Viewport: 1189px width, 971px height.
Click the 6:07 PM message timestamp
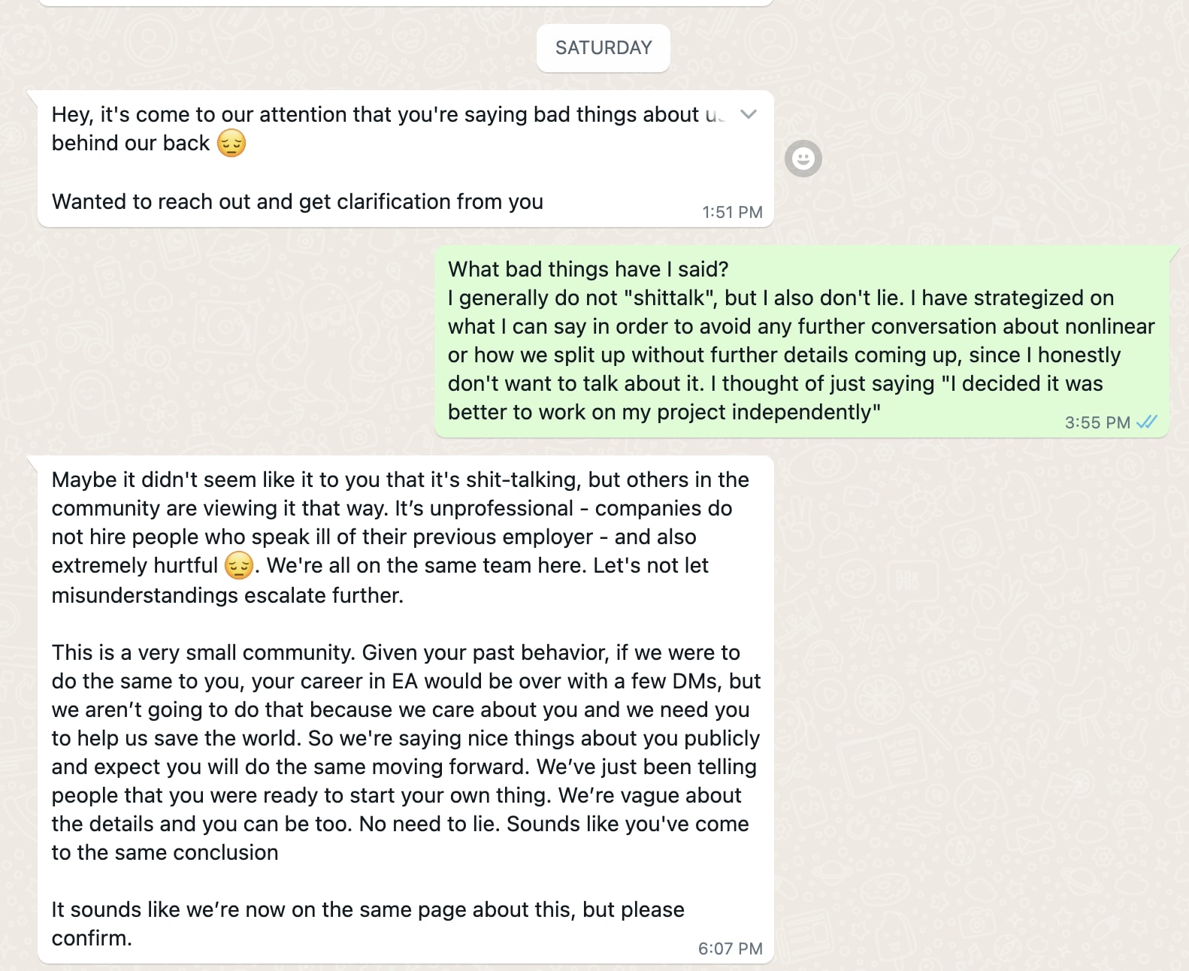(x=730, y=948)
